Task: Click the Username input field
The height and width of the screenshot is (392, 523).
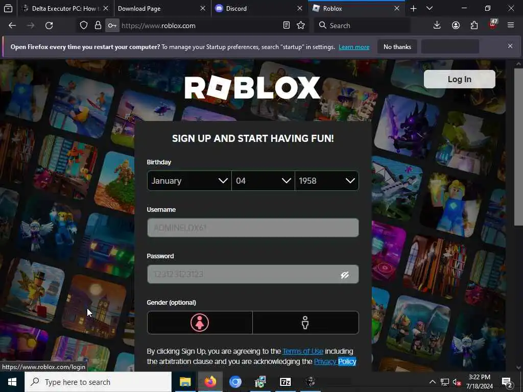Action: [x=253, y=228]
